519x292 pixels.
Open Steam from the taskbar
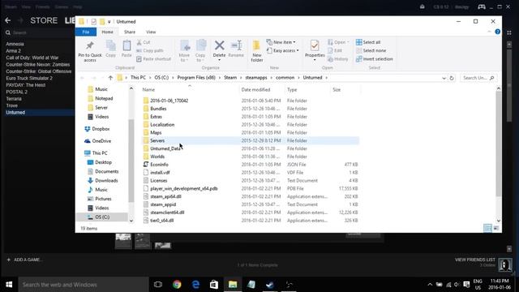[270, 285]
